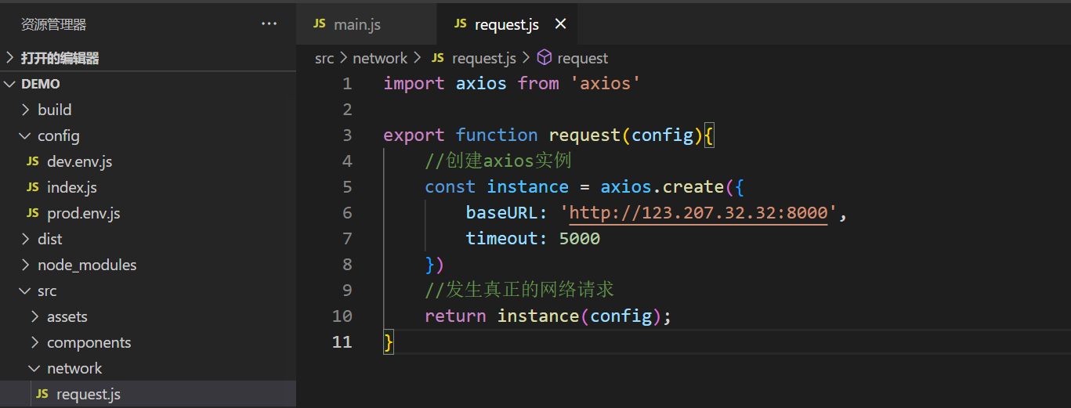1071x408 pixels.
Task: Expand the dist folder
Action: pyautogui.click(x=26, y=239)
